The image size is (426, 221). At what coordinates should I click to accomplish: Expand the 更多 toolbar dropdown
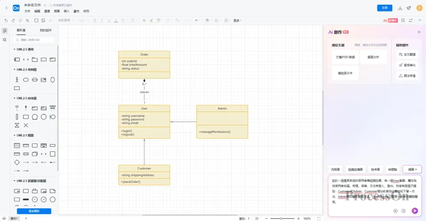(237, 20)
